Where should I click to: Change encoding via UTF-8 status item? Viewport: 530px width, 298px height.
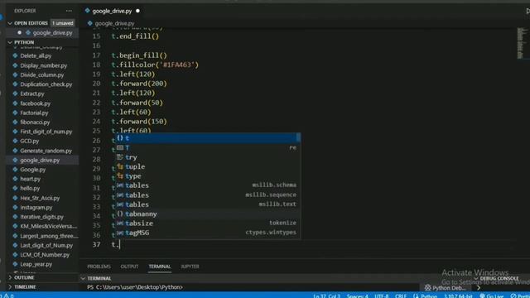381,296
